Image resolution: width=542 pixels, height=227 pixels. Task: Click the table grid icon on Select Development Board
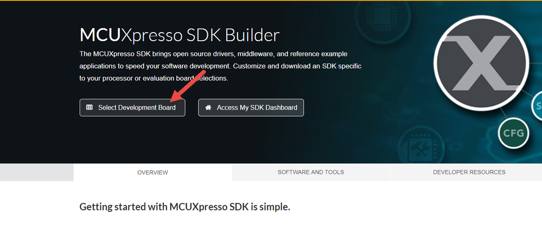pyautogui.click(x=90, y=108)
